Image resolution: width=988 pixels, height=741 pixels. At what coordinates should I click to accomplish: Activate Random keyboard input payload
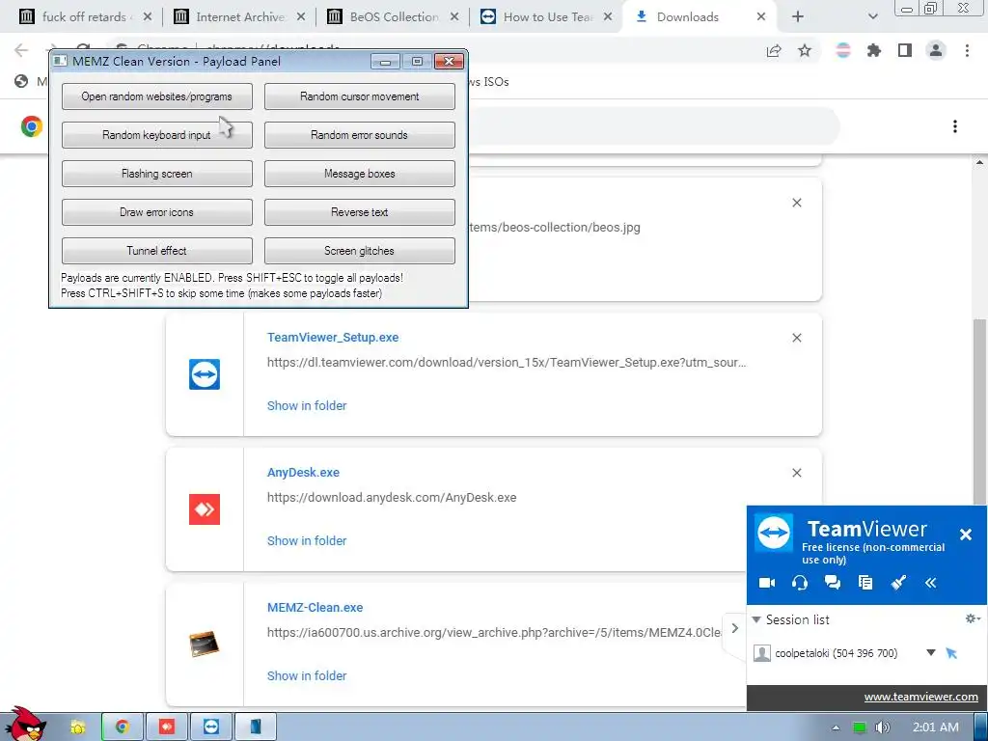pos(157,135)
